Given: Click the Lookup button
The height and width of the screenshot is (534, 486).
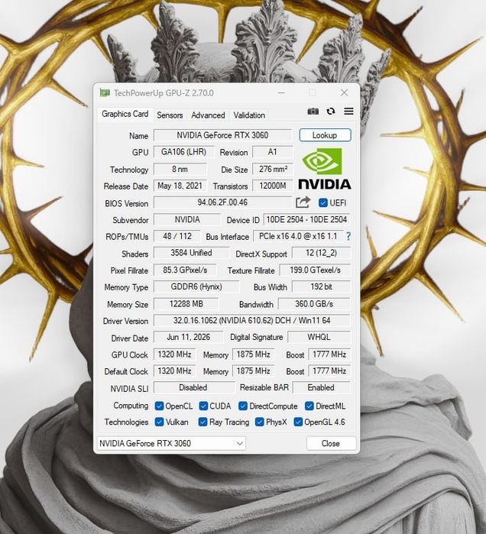Looking at the screenshot, I should pos(325,135).
